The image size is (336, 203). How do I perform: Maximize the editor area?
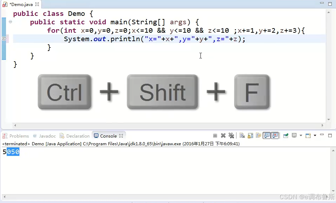tap(330, 4)
